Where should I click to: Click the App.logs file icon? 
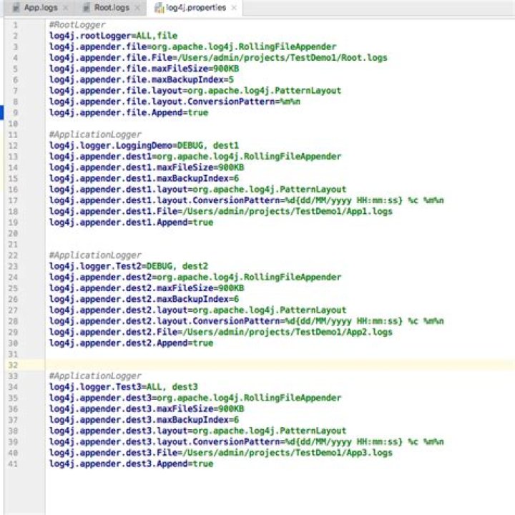click(16, 8)
